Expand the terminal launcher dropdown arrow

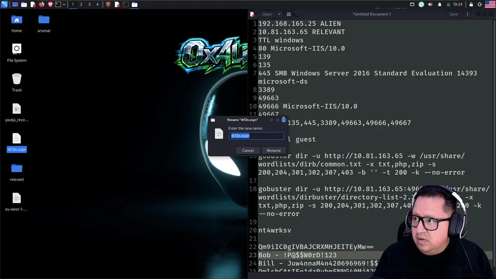click(x=64, y=4)
